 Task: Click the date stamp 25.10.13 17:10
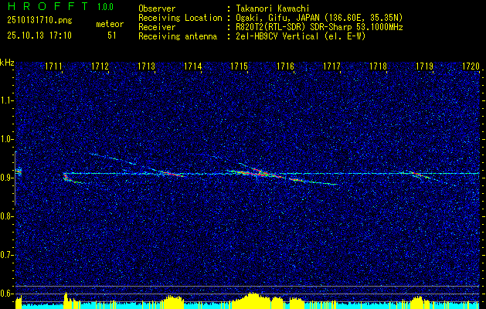pos(39,36)
